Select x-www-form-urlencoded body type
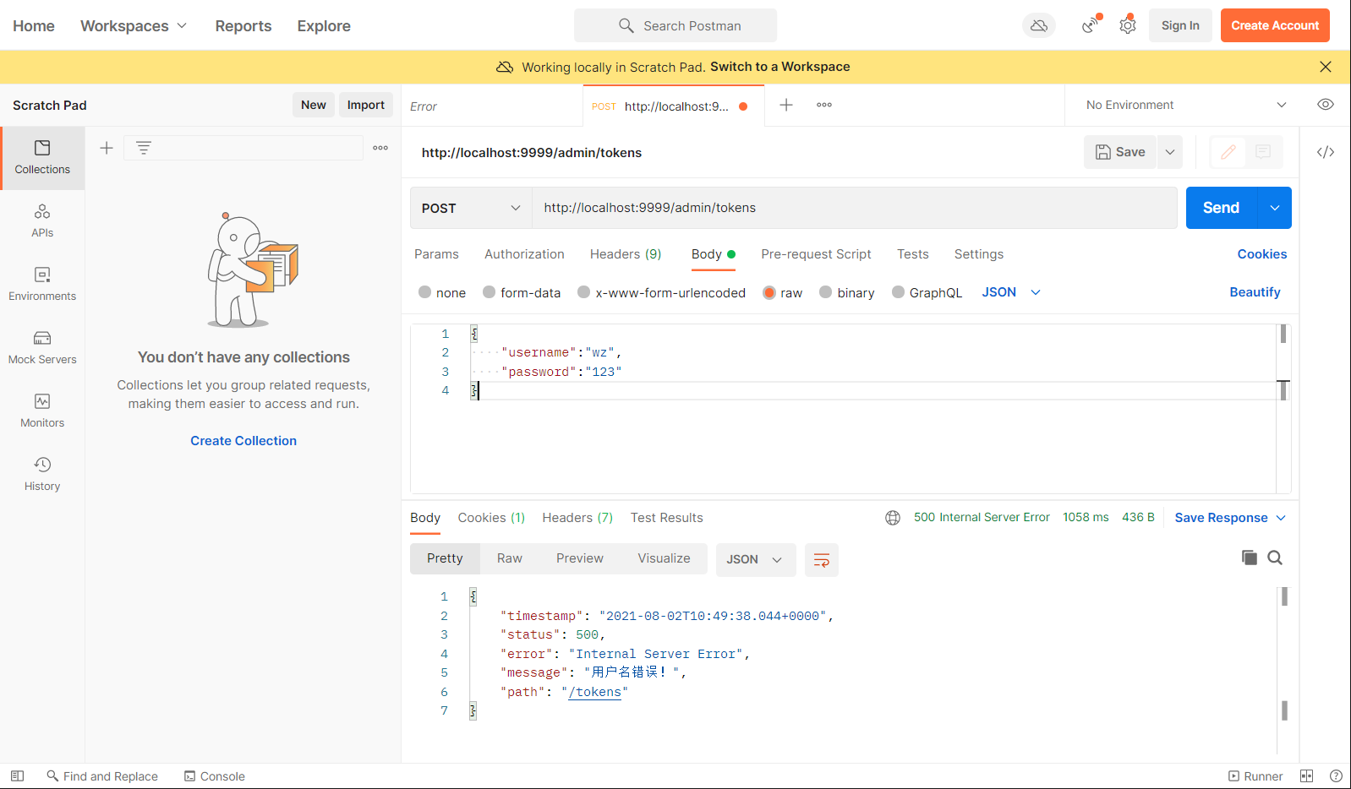This screenshot has height=789, width=1351. point(662,292)
